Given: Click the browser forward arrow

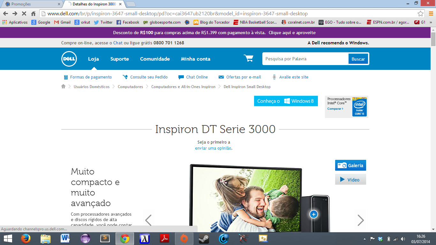Looking at the screenshot, I should 15,14.
